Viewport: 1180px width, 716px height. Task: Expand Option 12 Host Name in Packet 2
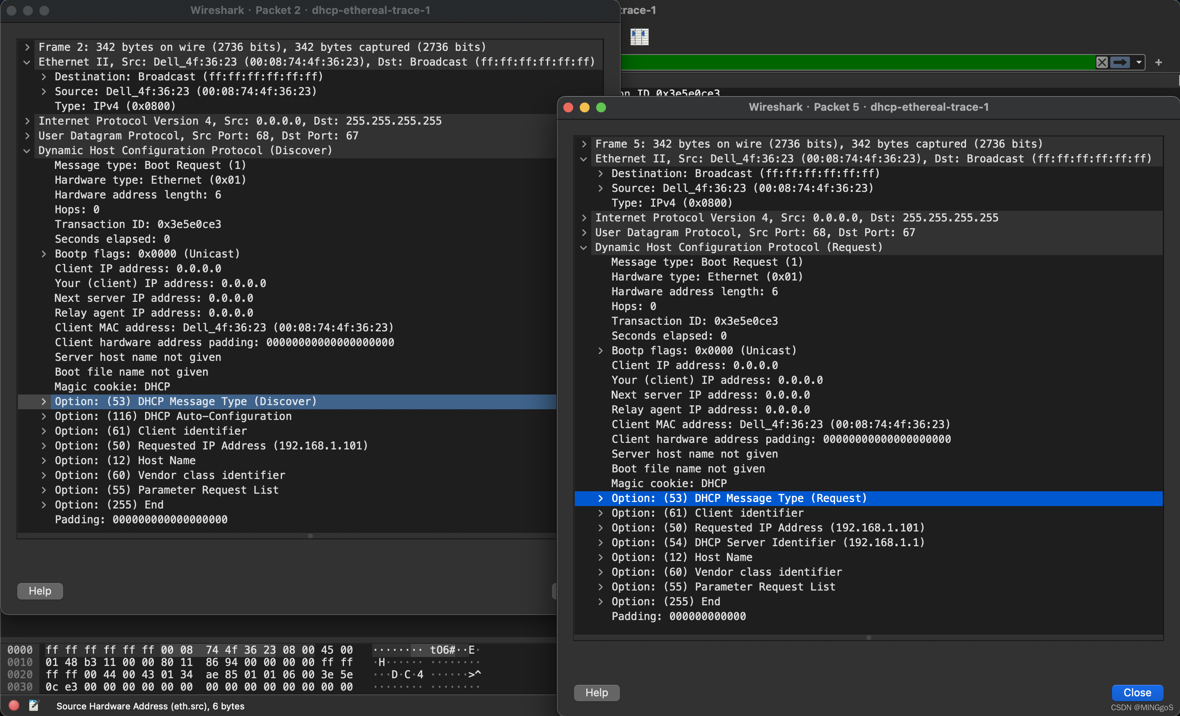[43, 460]
